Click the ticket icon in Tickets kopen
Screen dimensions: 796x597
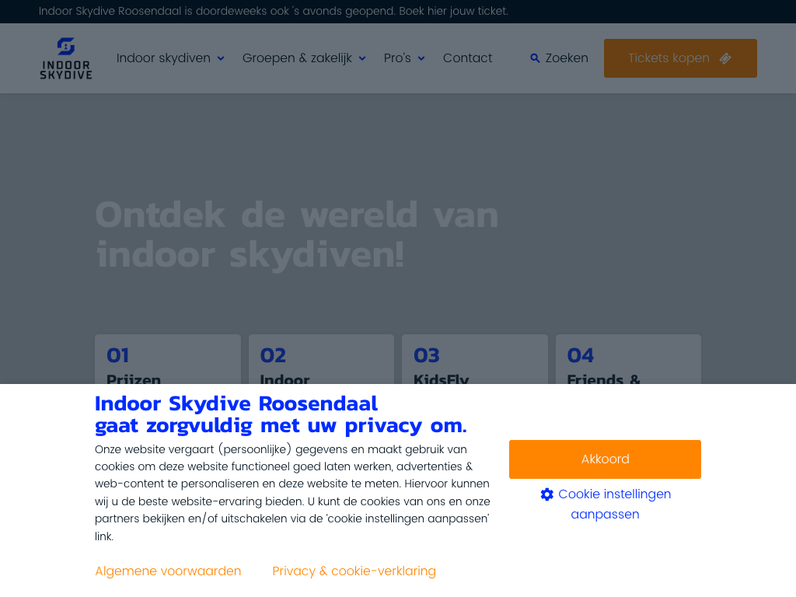coord(725,58)
